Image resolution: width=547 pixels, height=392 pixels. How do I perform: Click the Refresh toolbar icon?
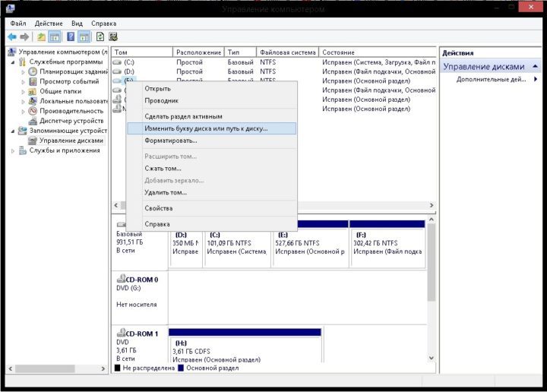(x=100, y=36)
